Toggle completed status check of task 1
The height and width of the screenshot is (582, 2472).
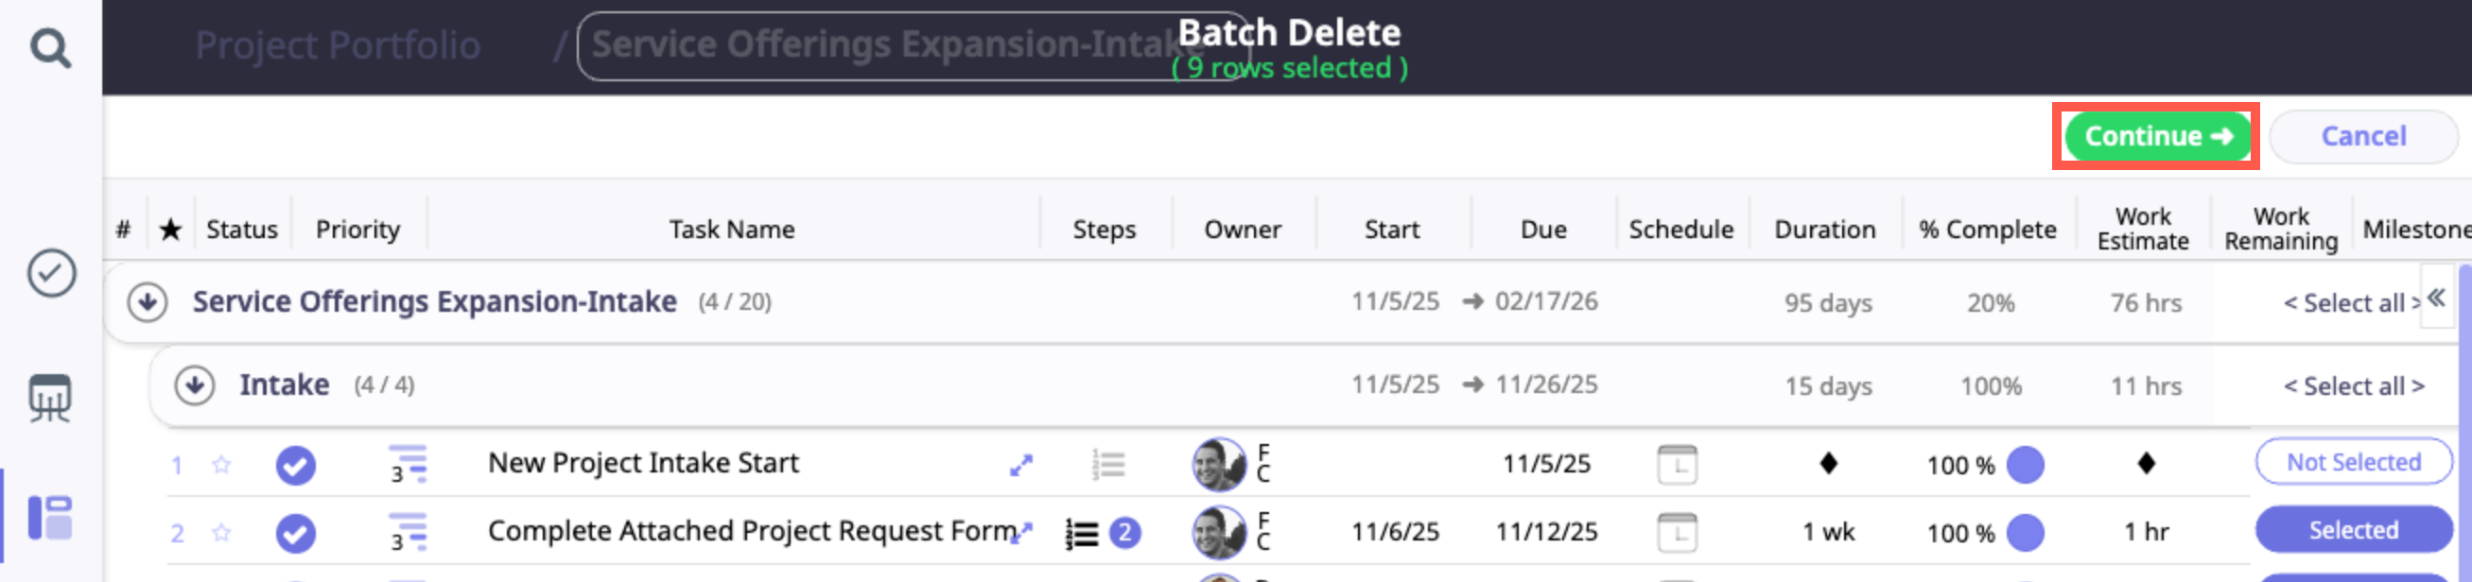tap(296, 465)
